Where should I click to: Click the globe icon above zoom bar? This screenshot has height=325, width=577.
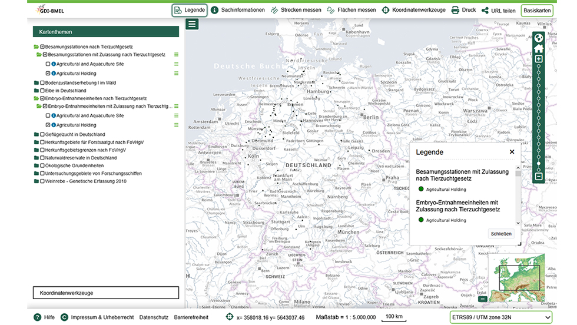click(x=538, y=38)
